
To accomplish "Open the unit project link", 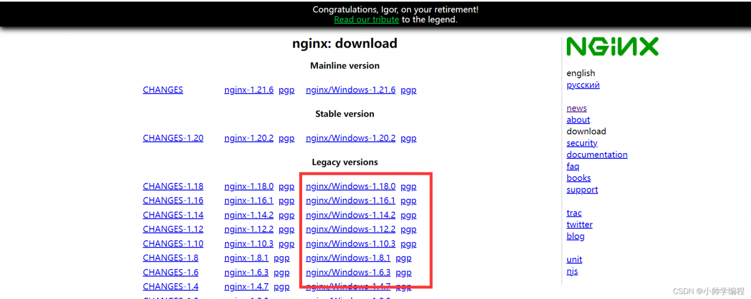I will click(574, 260).
